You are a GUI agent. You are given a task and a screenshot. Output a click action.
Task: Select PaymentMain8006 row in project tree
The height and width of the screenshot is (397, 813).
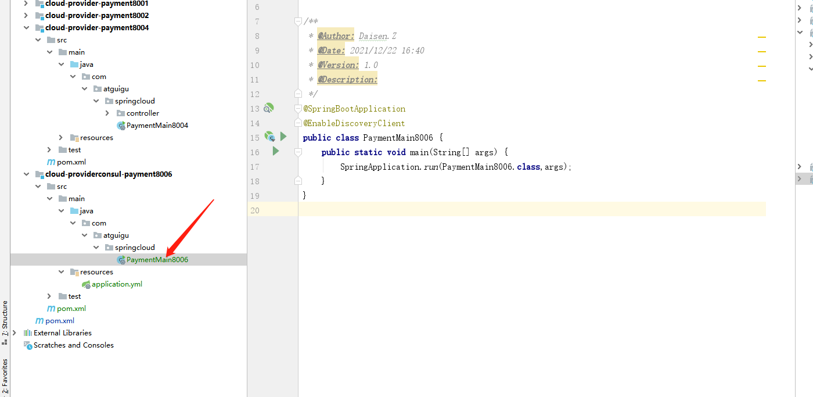[x=128, y=260]
